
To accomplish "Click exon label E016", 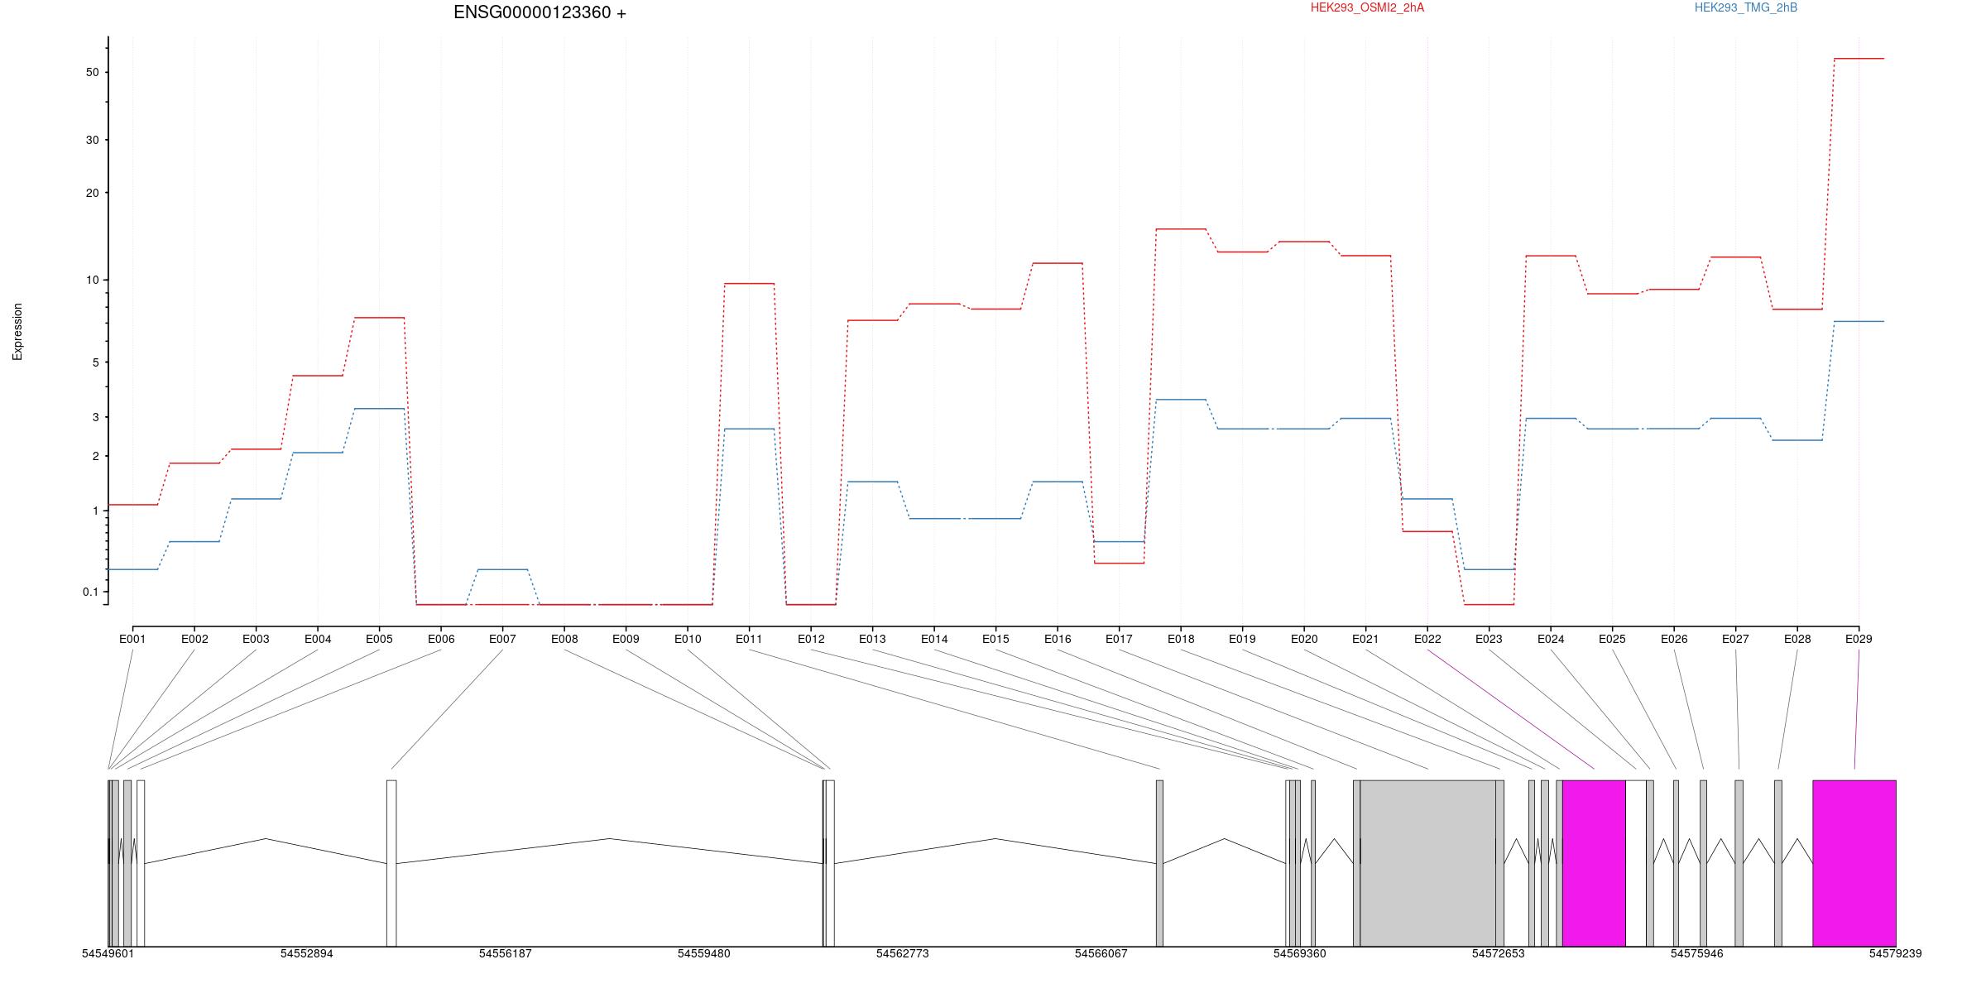I will [x=1058, y=639].
